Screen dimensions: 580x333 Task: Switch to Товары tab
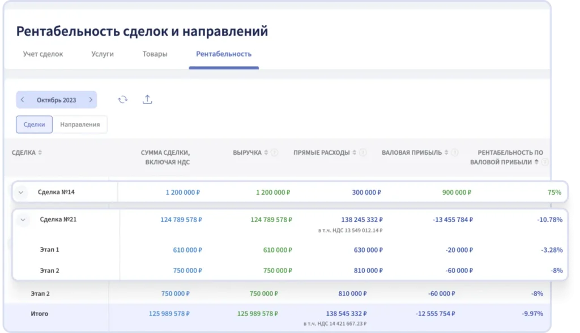[x=155, y=54]
